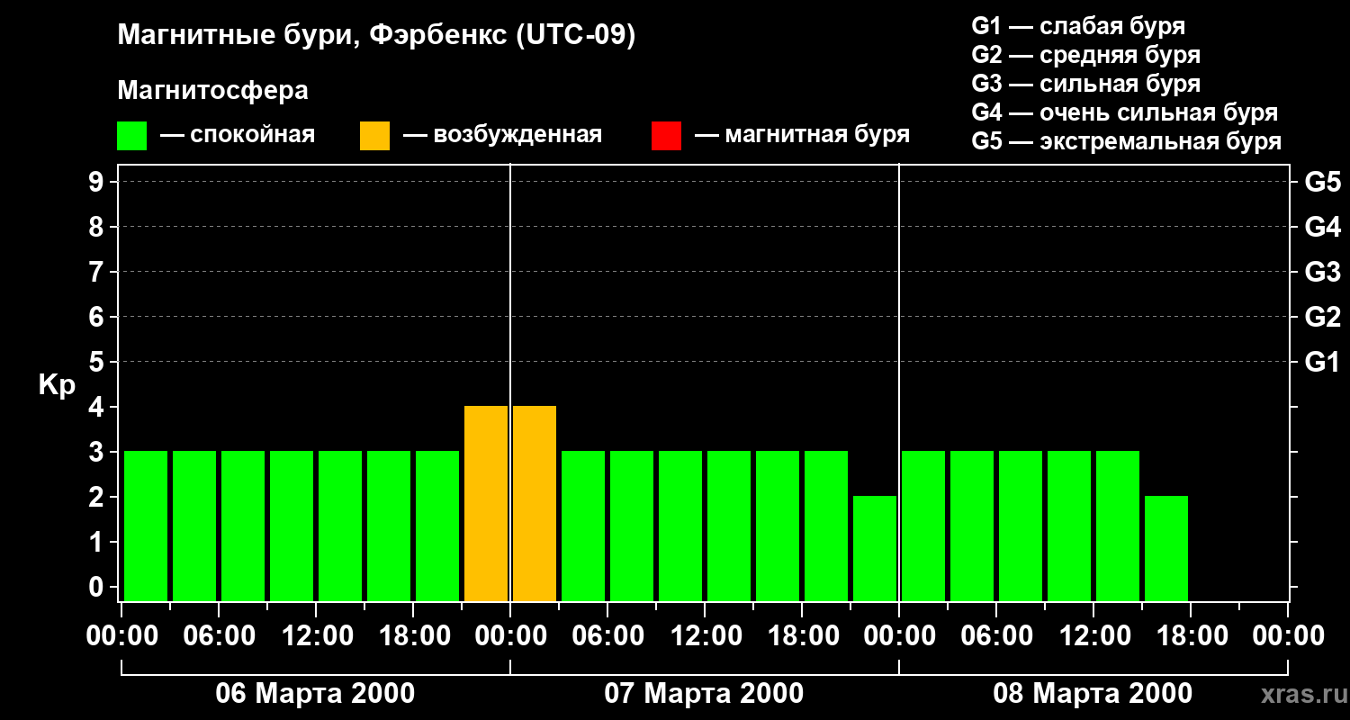Click the green спокойная legend swatch
The width and height of the screenshot is (1350, 720).
point(132,136)
